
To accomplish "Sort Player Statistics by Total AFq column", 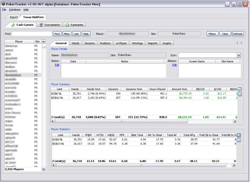I will click(x=189, y=135).
